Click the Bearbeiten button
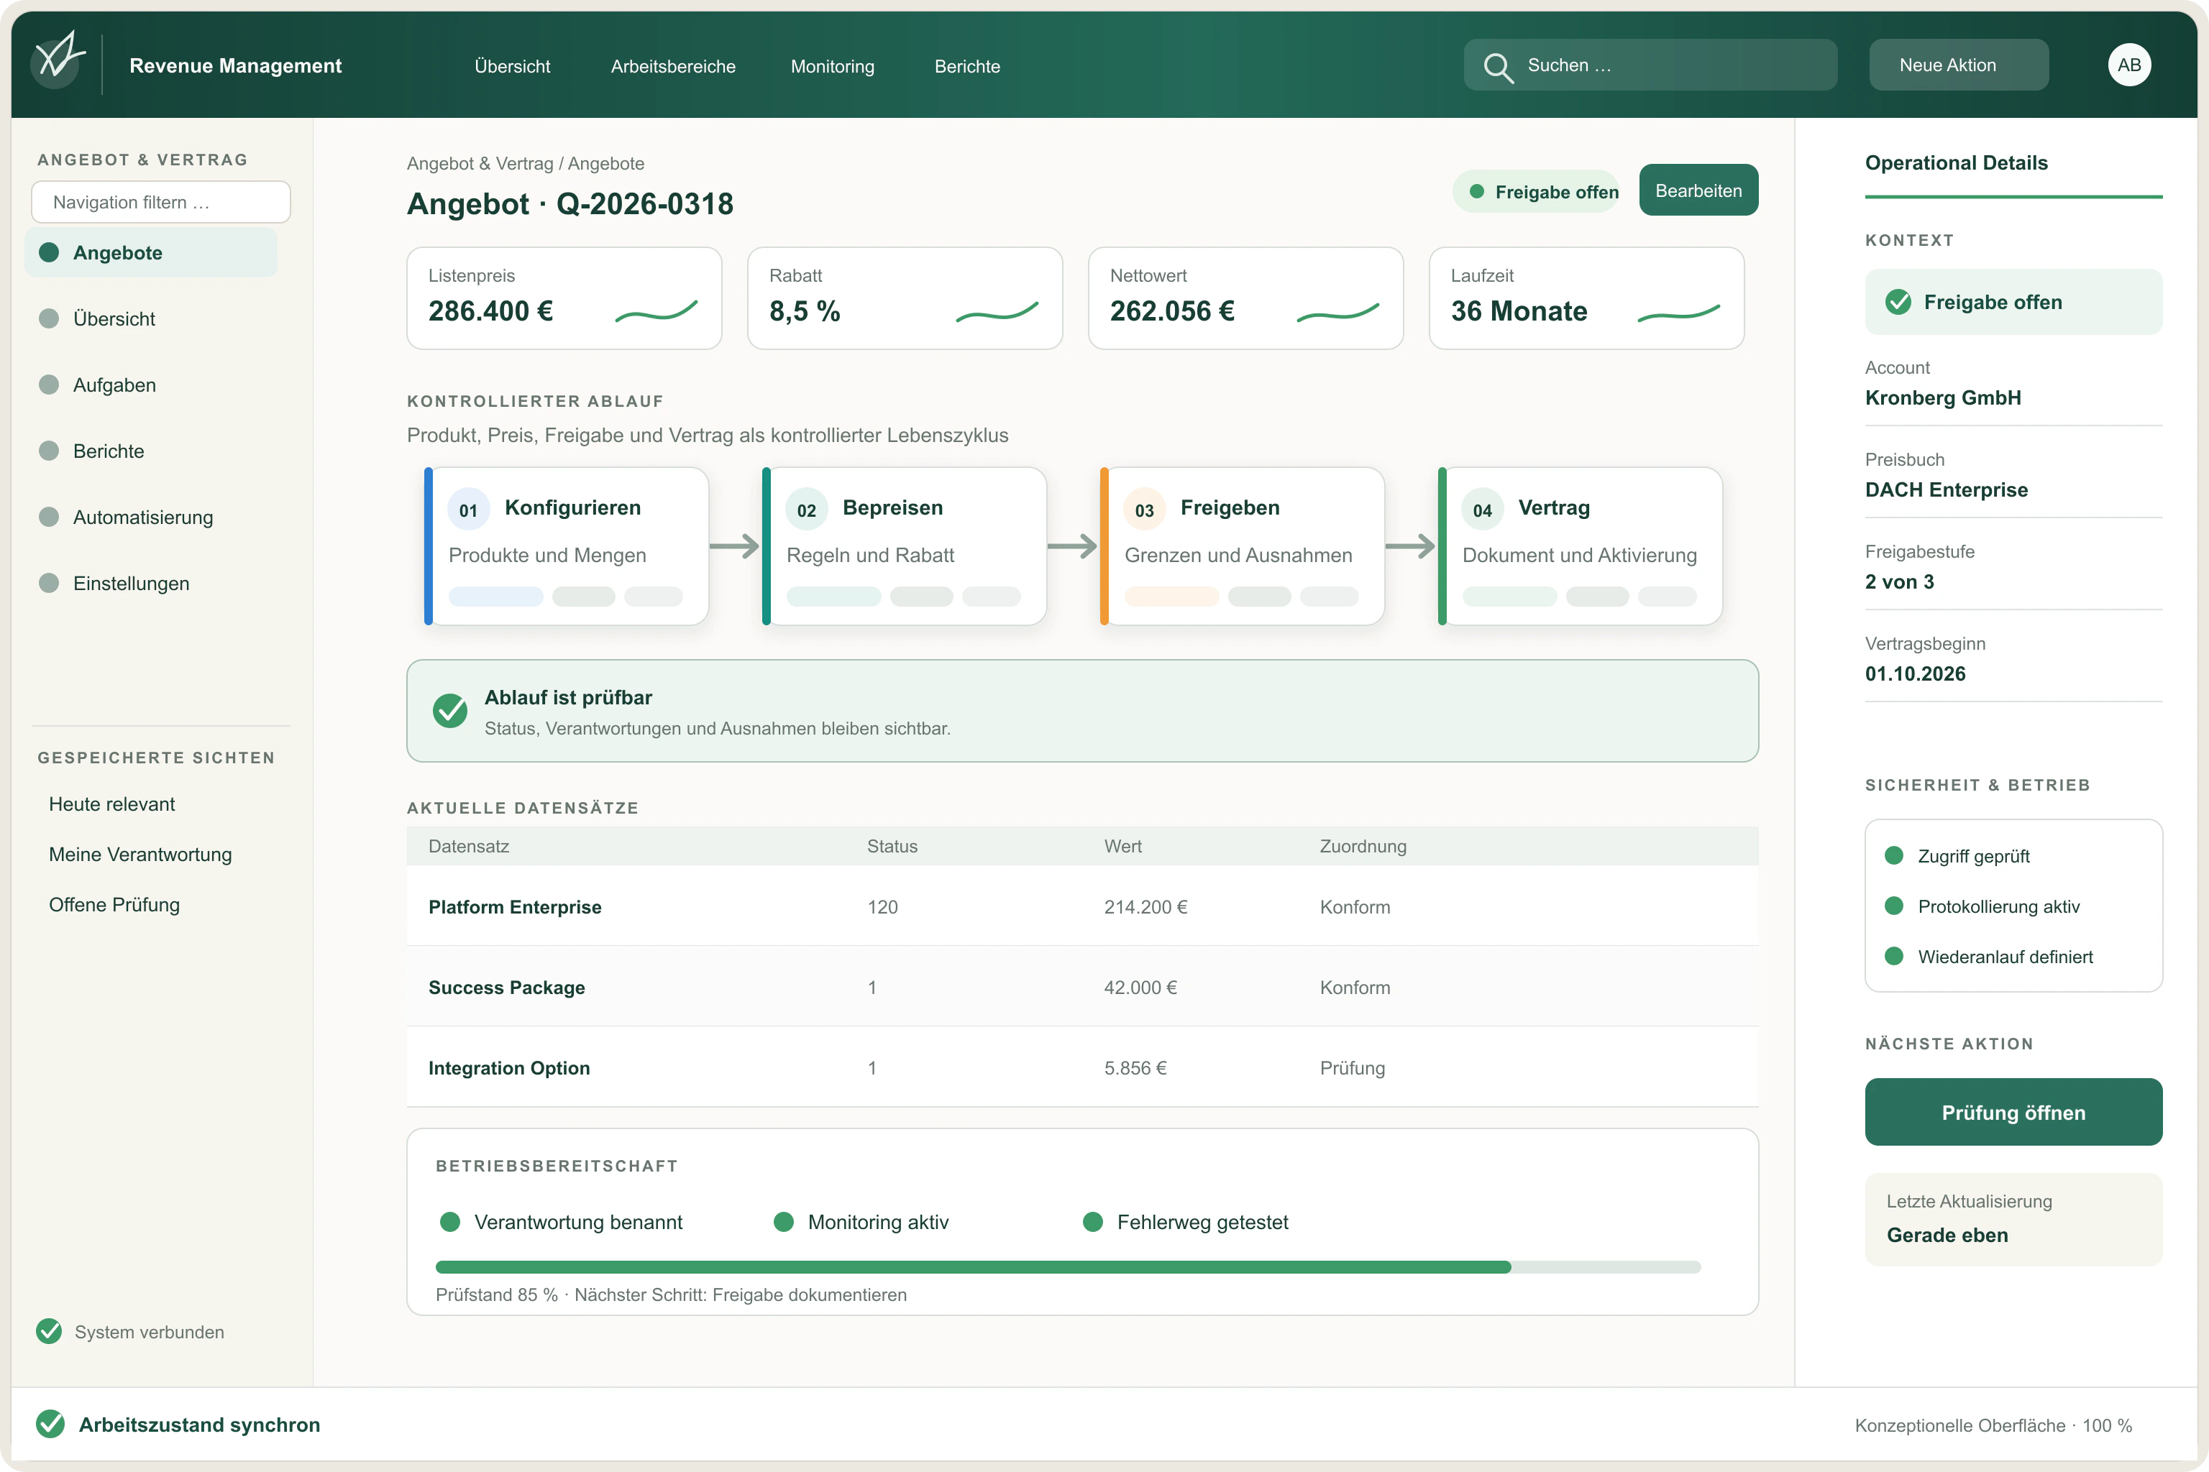The height and width of the screenshot is (1472, 2209). [1698, 190]
